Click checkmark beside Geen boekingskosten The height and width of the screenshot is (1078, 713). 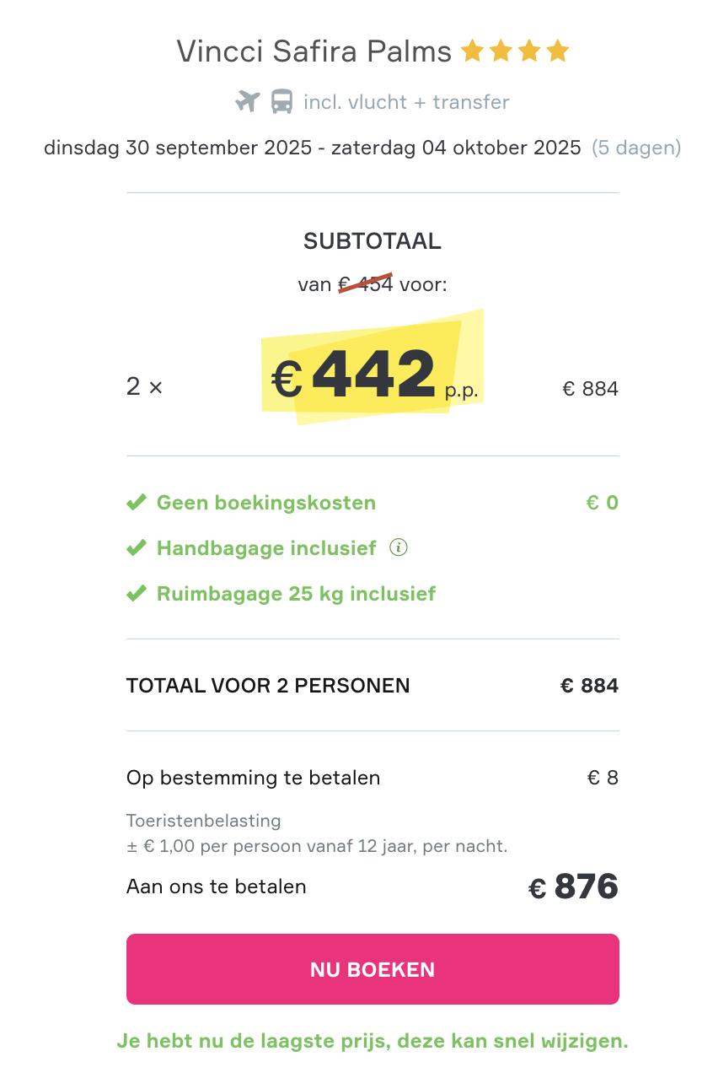[x=136, y=503]
